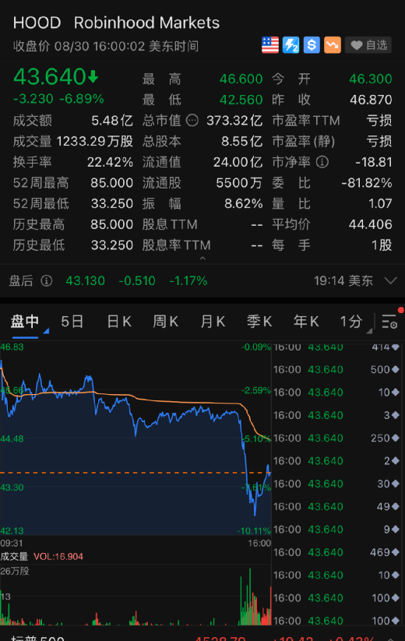Select the 月K chart tab
The height and width of the screenshot is (641, 405).
213,322
